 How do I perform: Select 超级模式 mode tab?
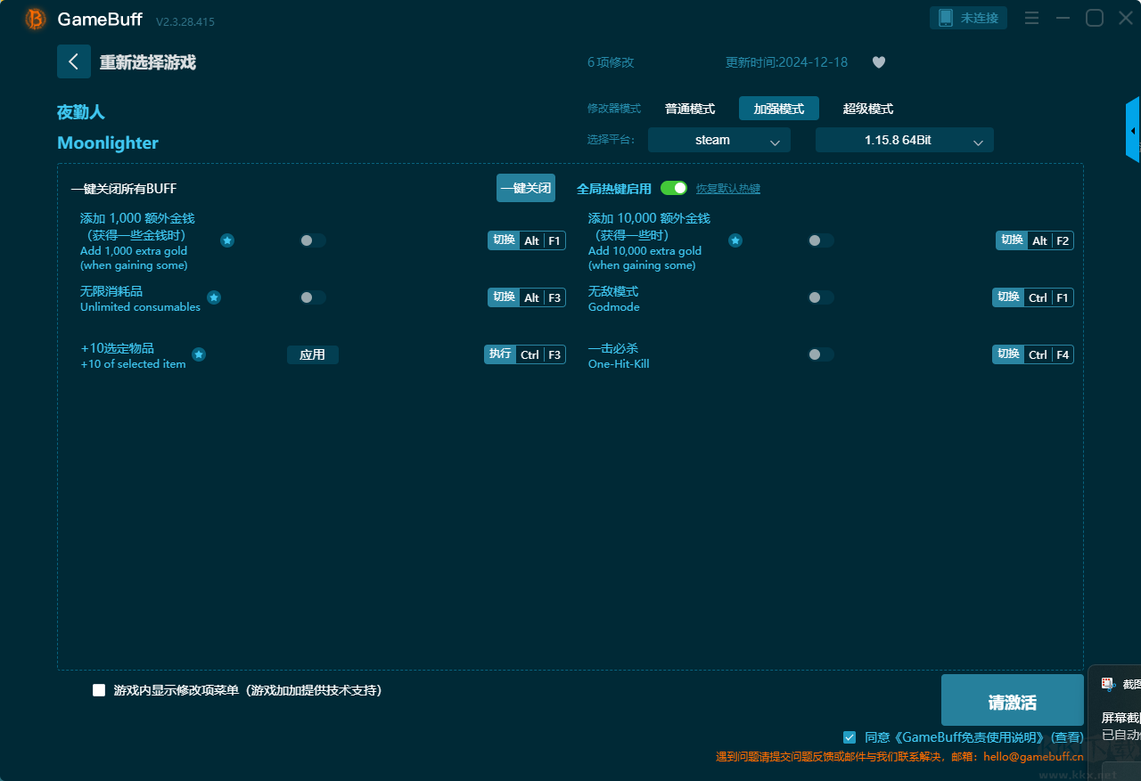coord(868,109)
